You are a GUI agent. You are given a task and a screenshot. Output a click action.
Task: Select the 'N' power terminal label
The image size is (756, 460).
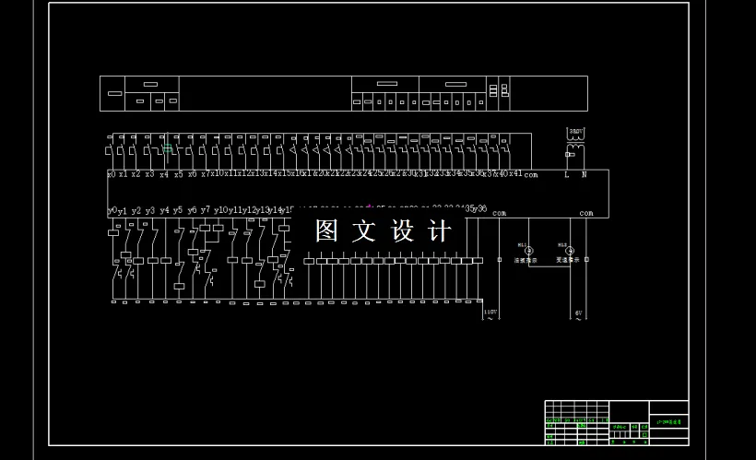584,174
